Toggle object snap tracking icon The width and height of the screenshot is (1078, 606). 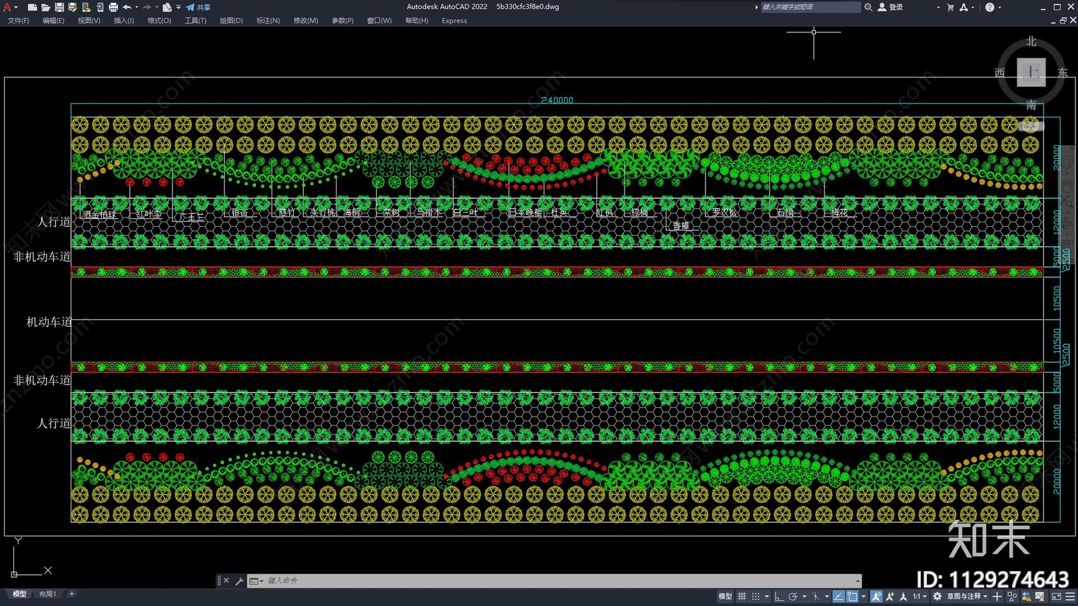click(x=838, y=597)
